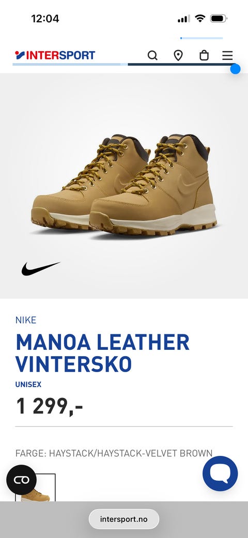Screen dimensions: 248x538
Task: Open the boots product image
Action: click(x=124, y=186)
